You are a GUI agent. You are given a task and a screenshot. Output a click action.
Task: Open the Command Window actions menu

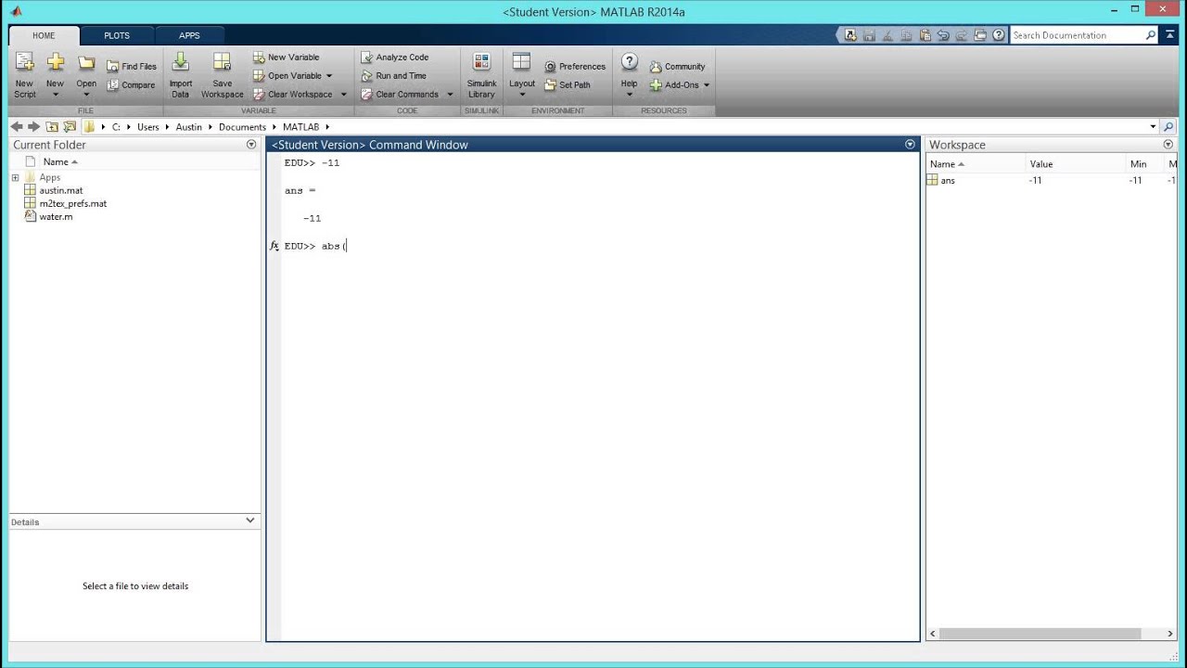[910, 145]
